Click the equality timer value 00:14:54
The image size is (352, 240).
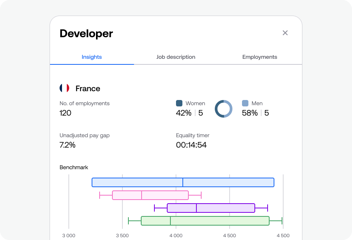(x=191, y=145)
